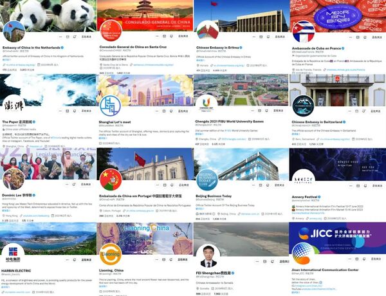
Task: Click Following button on Jinan ICC profile
Action: [x=376, y=259]
